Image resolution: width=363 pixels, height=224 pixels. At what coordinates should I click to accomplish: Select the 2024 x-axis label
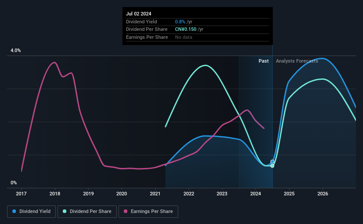tap(256, 194)
